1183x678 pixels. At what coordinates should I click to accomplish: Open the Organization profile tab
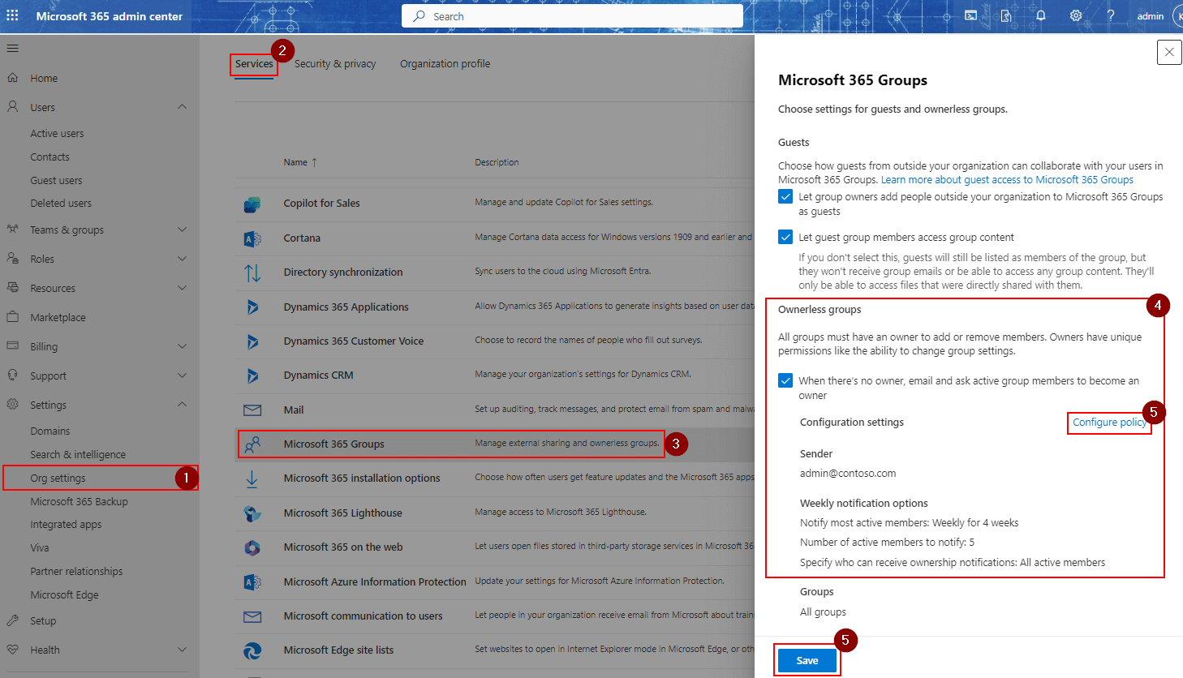click(445, 64)
